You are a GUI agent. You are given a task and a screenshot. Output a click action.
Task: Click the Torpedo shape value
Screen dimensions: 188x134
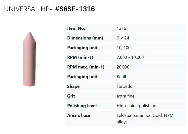[x=124, y=86]
